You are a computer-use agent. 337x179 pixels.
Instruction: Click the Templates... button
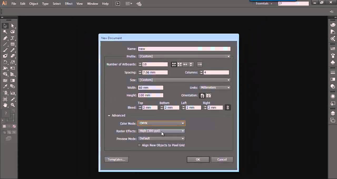tap(116, 160)
